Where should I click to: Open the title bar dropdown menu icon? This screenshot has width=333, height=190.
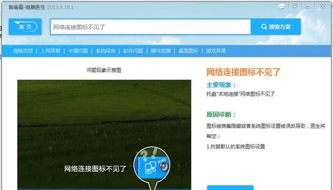click(294, 6)
